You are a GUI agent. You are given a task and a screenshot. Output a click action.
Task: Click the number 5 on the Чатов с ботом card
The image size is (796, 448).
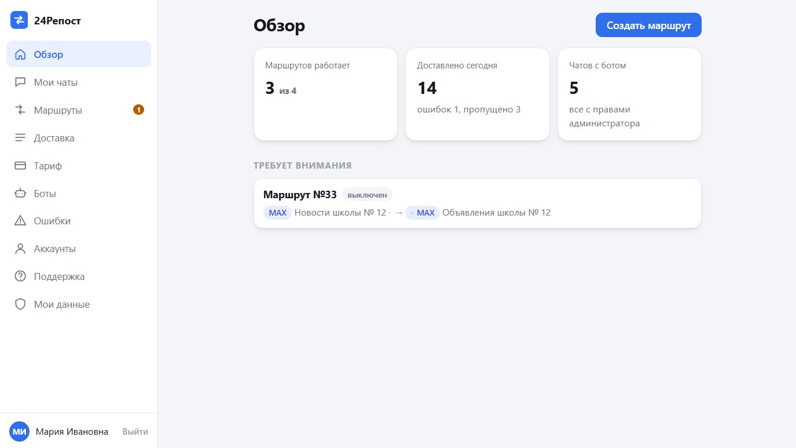pyautogui.click(x=574, y=88)
